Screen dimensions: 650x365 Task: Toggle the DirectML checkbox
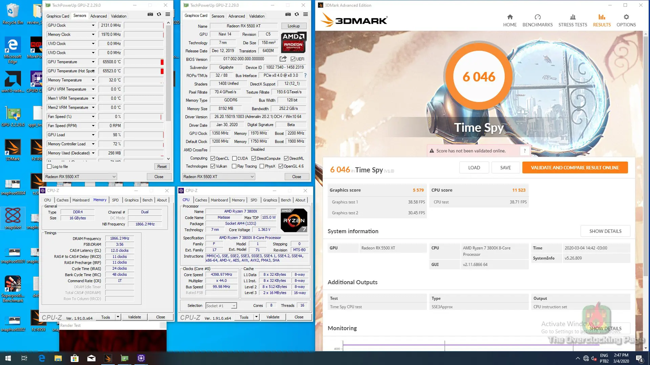click(286, 159)
